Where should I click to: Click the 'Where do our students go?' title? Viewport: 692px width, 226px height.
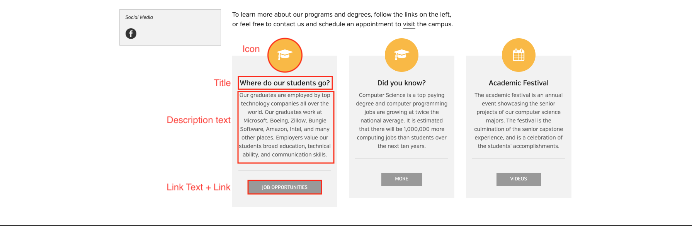tap(285, 83)
